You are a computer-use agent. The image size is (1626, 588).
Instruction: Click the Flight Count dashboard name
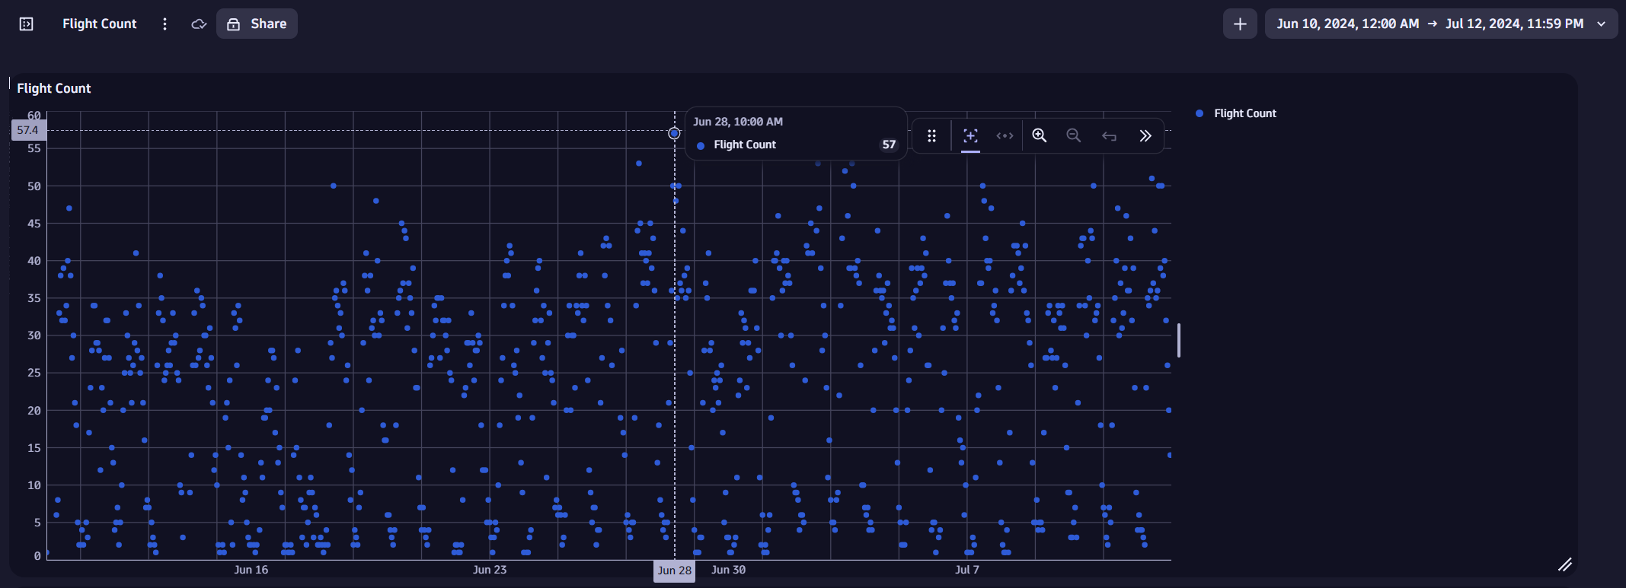(99, 24)
